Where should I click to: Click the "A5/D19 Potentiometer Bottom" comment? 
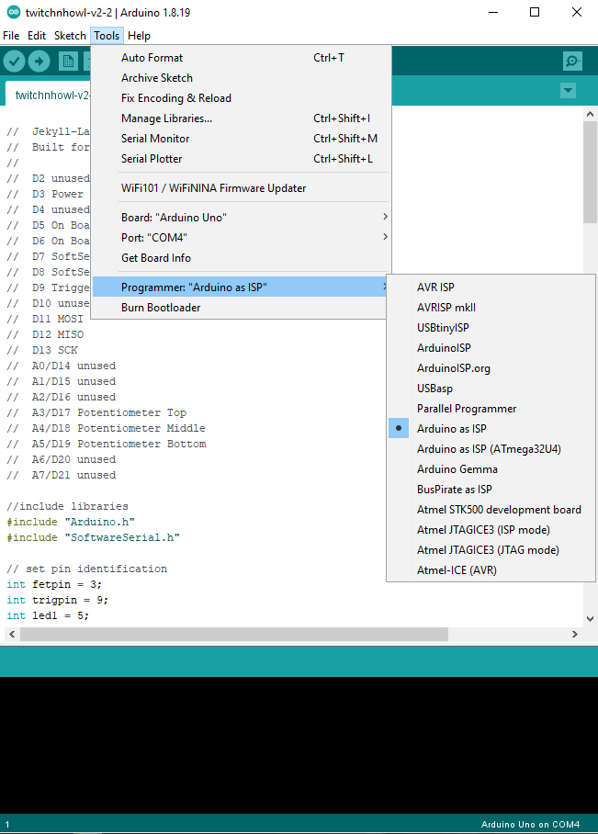coord(107,444)
